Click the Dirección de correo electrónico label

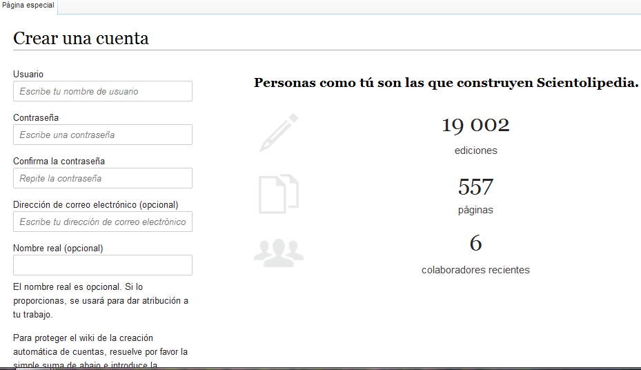(96, 205)
